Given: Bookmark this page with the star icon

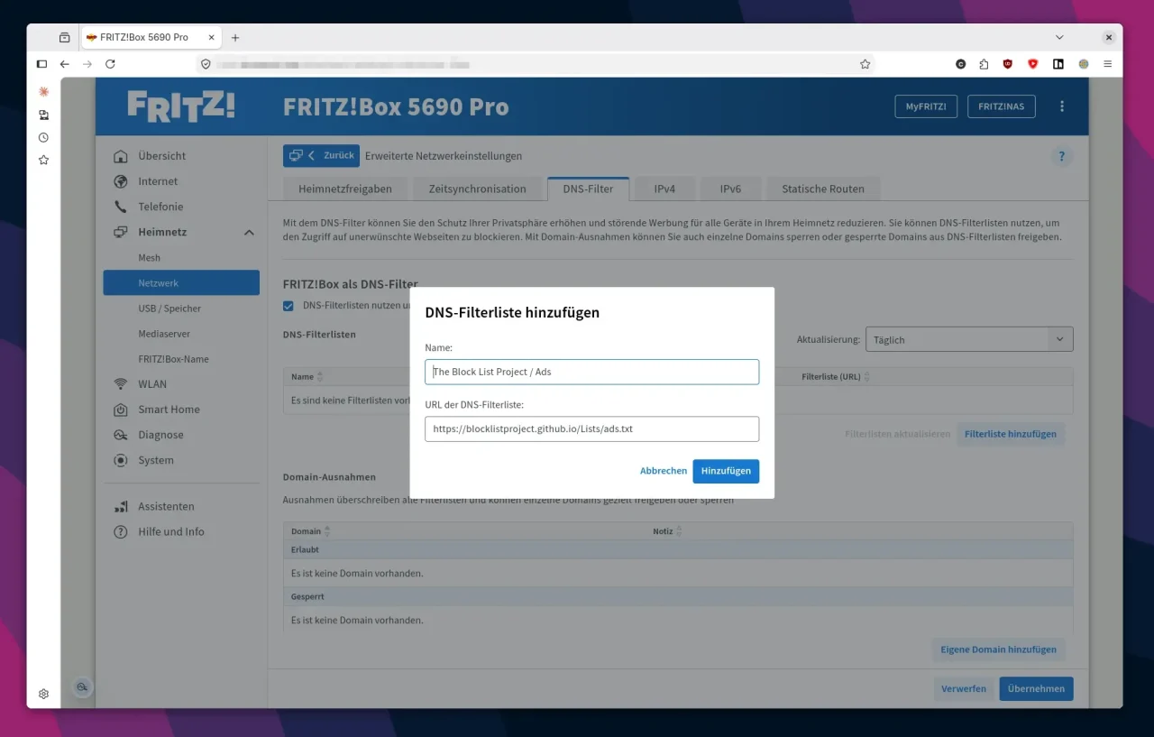Looking at the screenshot, I should [865, 64].
